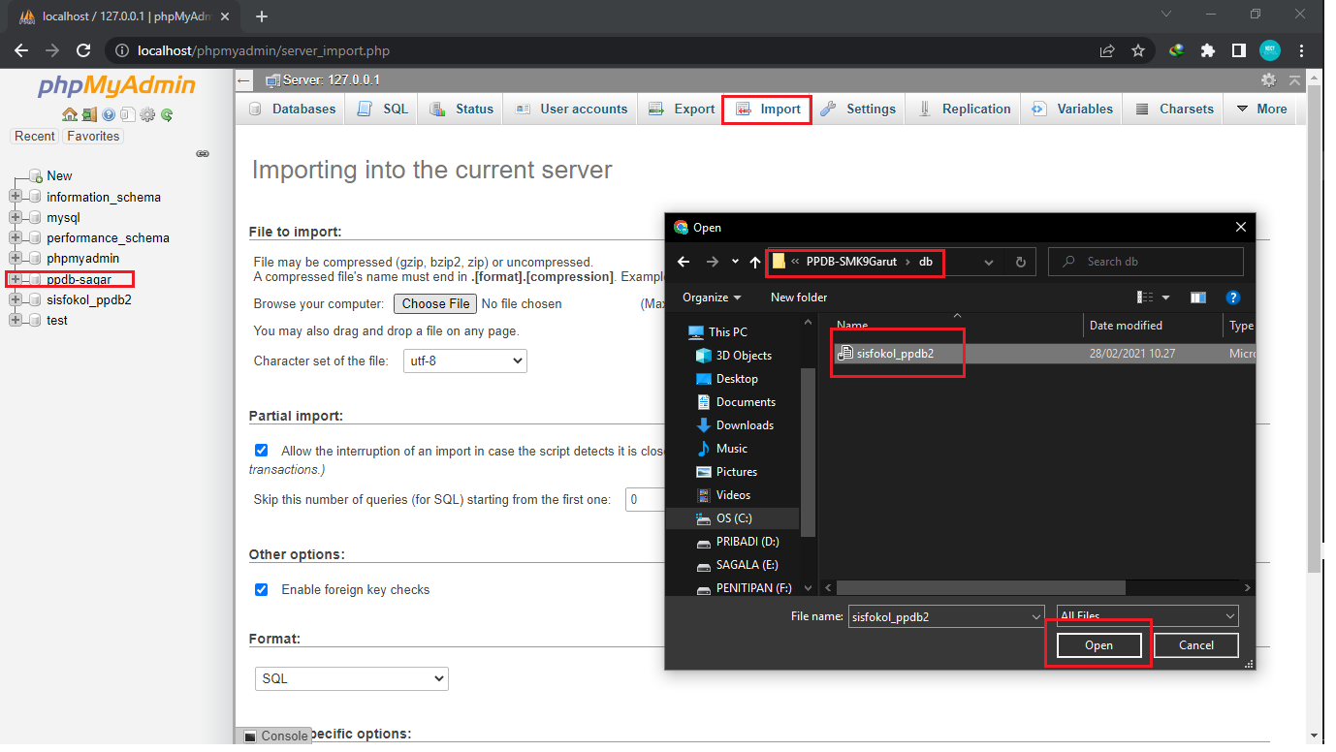Click the Search db field
This screenshot has width=1336, height=752.
pos(1146,262)
